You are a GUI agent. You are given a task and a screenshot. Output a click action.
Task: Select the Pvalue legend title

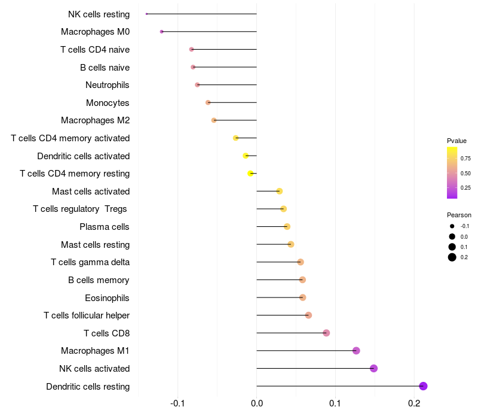[x=456, y=141]
